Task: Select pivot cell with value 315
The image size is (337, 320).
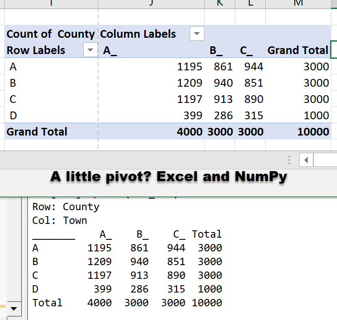Action: point(250,115)
